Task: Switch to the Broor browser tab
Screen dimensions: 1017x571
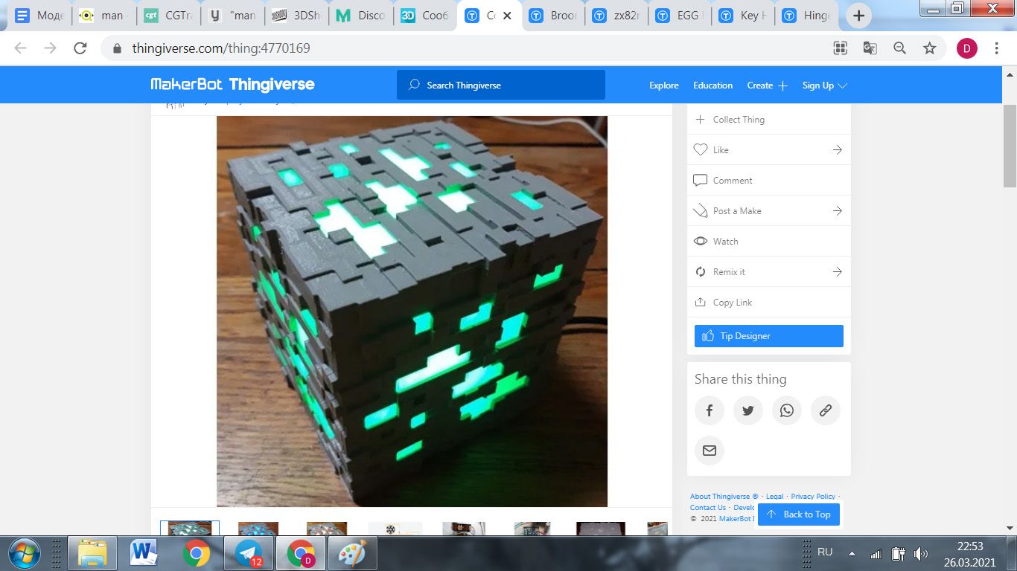Action: (x=554, y=16)
